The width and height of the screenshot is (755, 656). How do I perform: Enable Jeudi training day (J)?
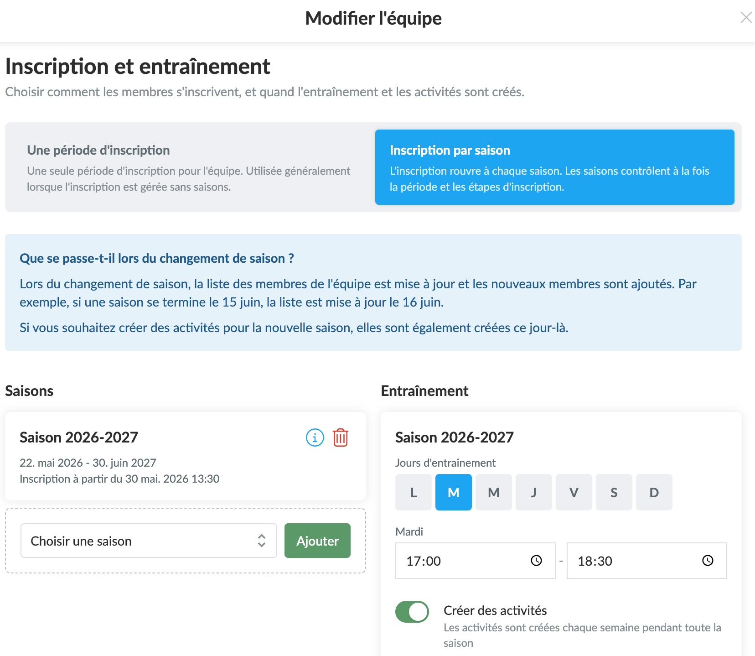[x=534, y=492]
